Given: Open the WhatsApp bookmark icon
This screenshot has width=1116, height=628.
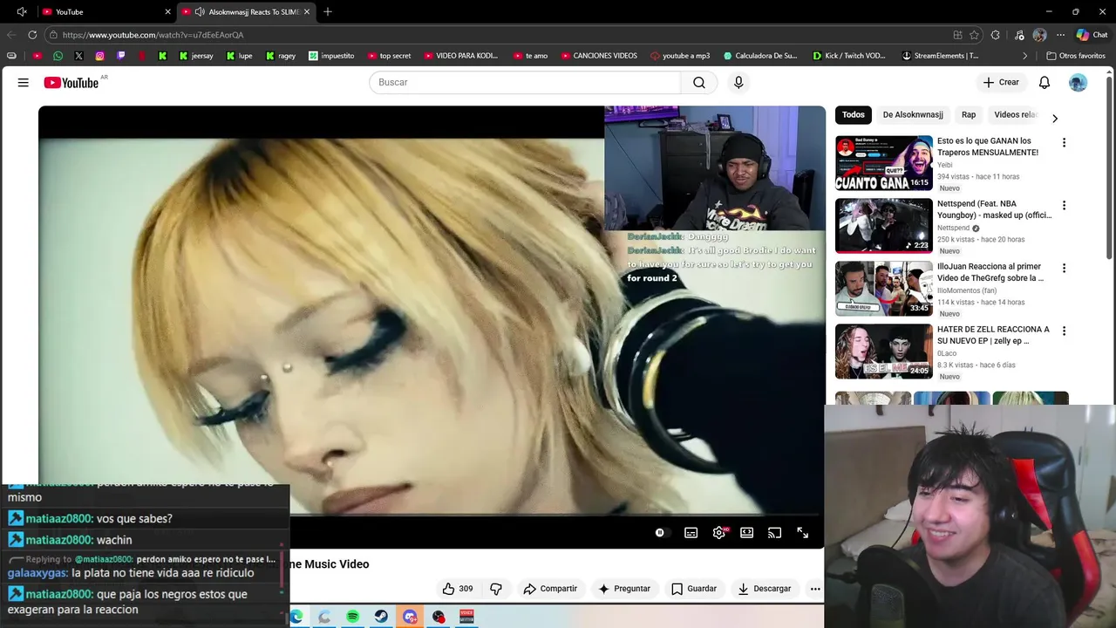Looking at the screenshot, I should coord(58,56).
